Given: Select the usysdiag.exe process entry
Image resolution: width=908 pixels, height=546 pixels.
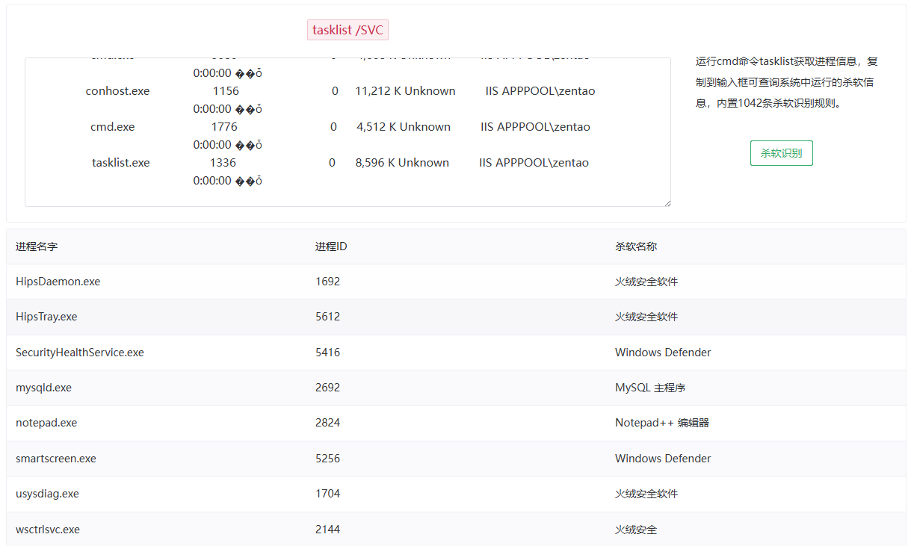Looking at the screenshot, I should pyautogui.click(x=47, y=494).
